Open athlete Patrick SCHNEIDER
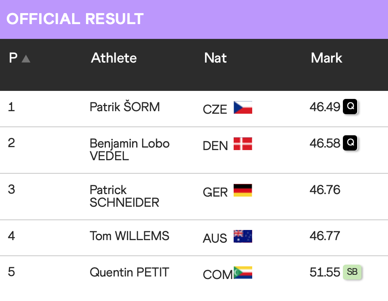The width and height of the screenshot is (388, 301). 124,196
